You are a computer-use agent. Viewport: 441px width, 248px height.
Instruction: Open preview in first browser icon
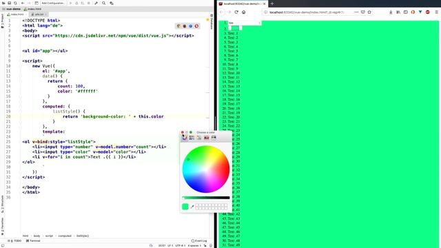coord(178,26)
